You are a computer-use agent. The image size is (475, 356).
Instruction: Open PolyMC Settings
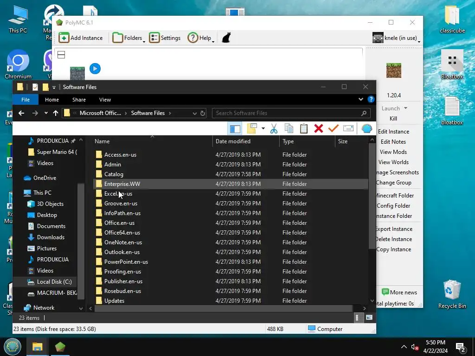(x=165, y=38)
